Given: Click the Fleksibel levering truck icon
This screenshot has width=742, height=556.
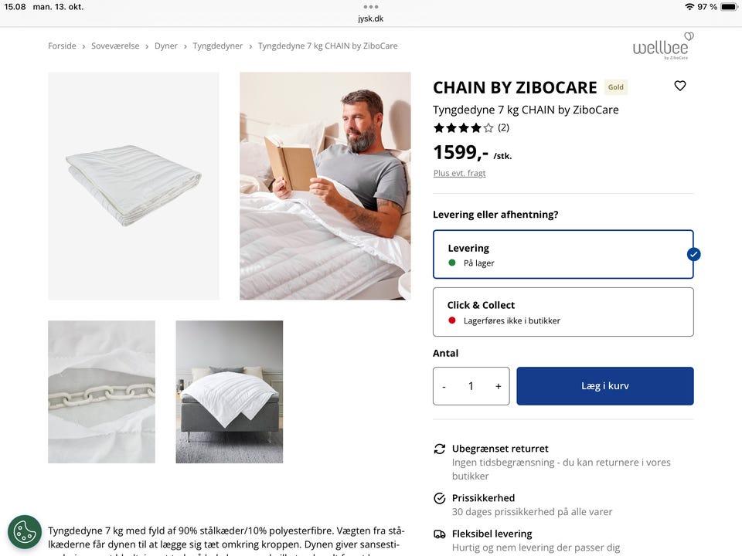Looking at the screenshot, I should pyautogui.click(x=440, y=534).
